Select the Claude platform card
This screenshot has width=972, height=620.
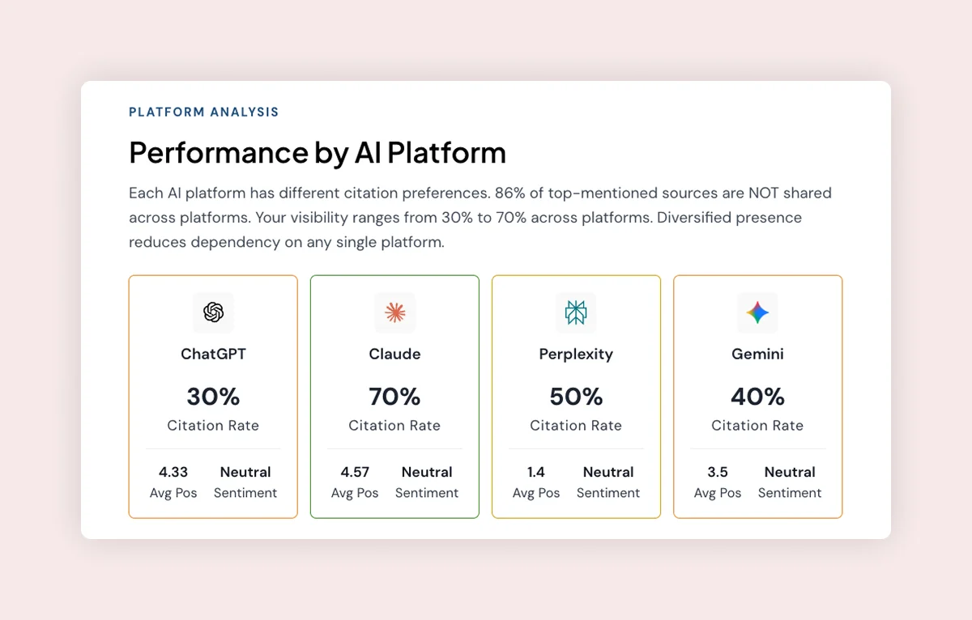pyautogui.click(x=394, y=396)
